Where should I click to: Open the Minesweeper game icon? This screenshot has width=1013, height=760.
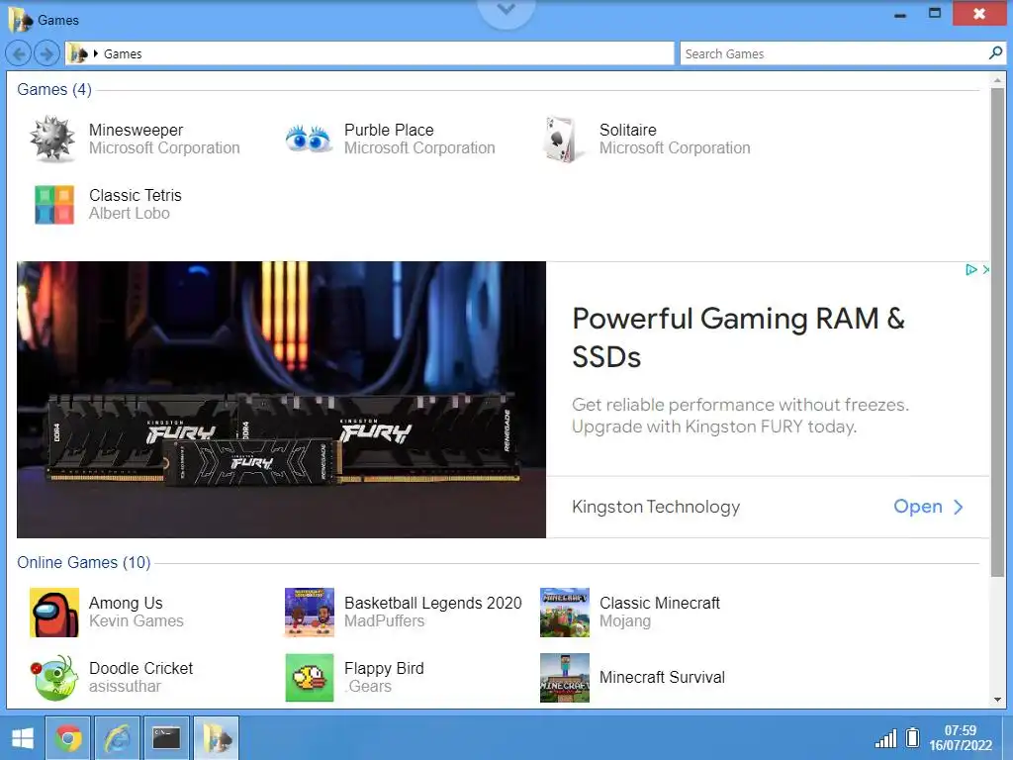pos(52,139)
